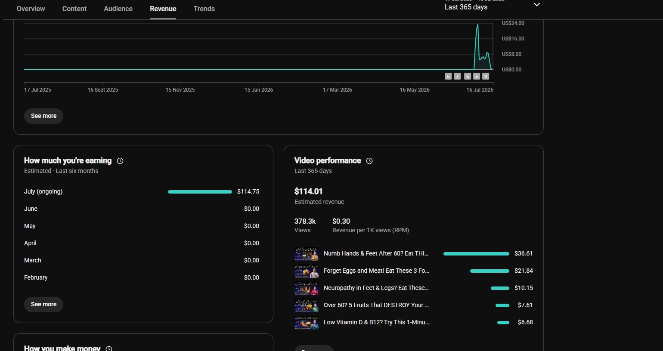Click the $10.15 revenue amount
Viewport: 663px width, 351px height.
click(524, 288)
